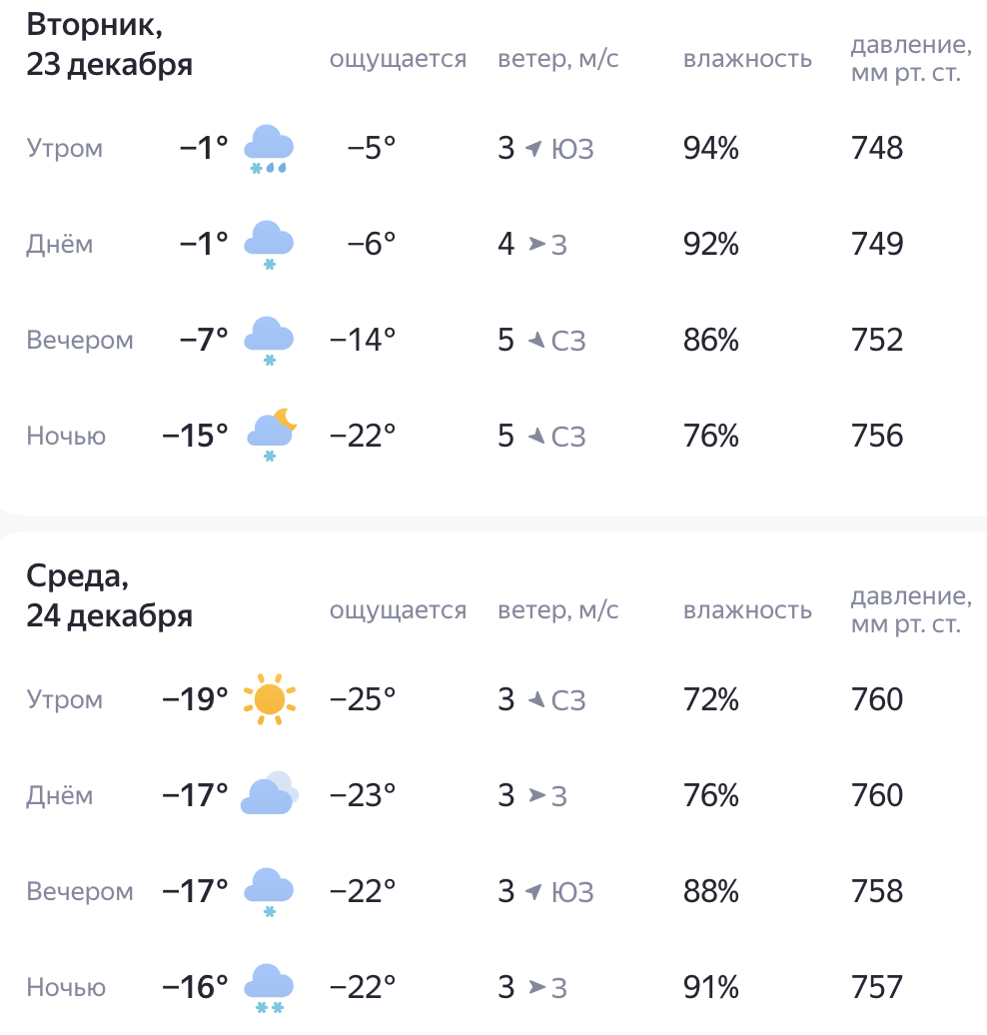Click Tuesday evening СЗ wind arrow
The width and height of the screenshot is (987, 1035).
pos(535,342)
